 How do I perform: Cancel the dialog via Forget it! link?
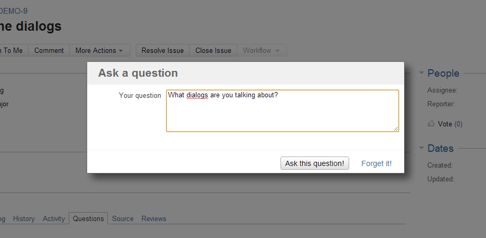pyautogui.click(x=376, y=163)
